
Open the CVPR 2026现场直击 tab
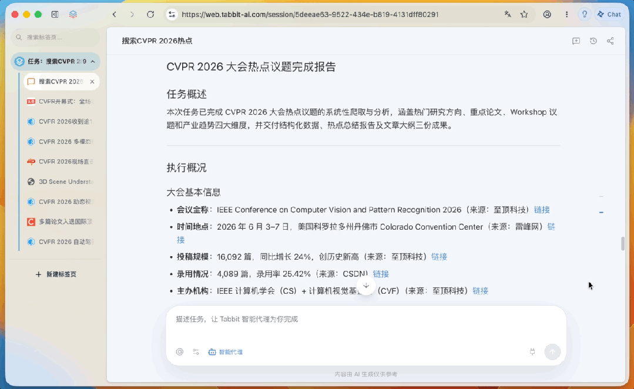click(62, 162)
